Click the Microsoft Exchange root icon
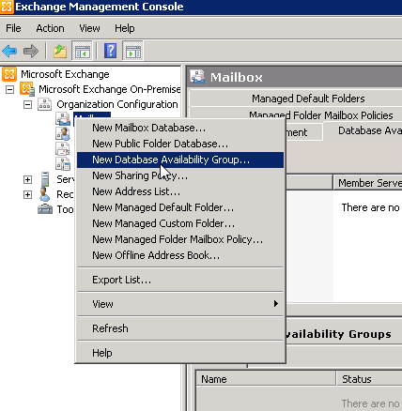This screenshot has width=402, height=411. (x=9, y=74)
